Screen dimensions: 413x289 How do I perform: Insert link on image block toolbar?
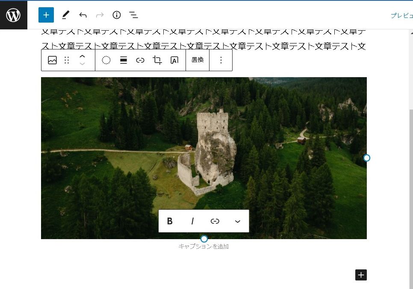[140, 60]
